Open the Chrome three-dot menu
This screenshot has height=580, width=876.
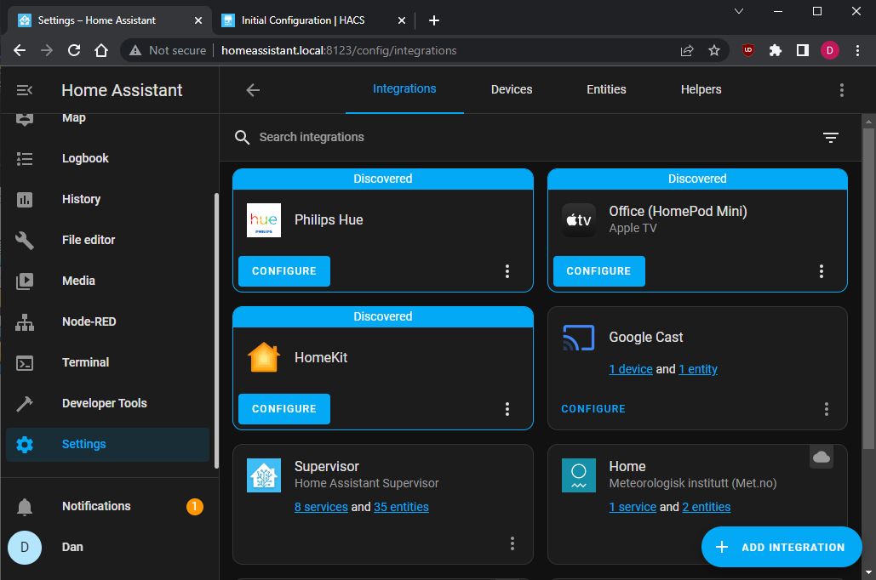pos(857,51)
